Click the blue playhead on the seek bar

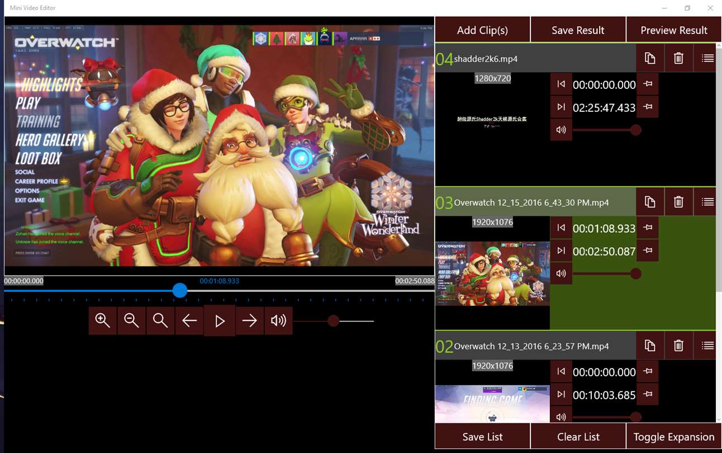179,290
